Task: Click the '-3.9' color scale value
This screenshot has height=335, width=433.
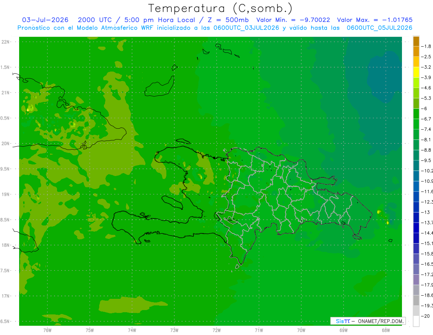Action: point(426,77)
